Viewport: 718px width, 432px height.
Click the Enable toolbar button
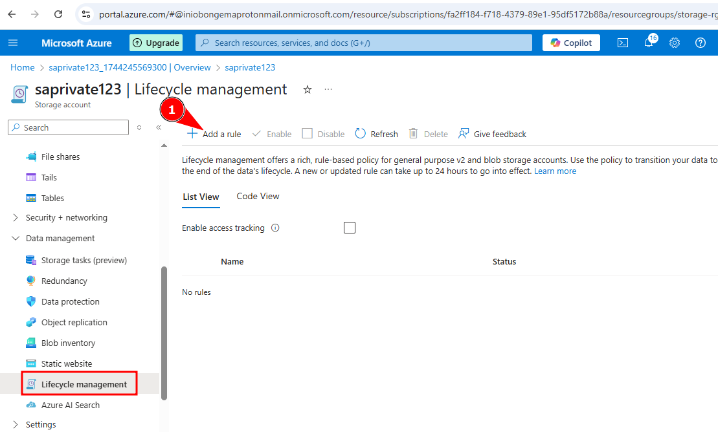(x=272, y=134)
